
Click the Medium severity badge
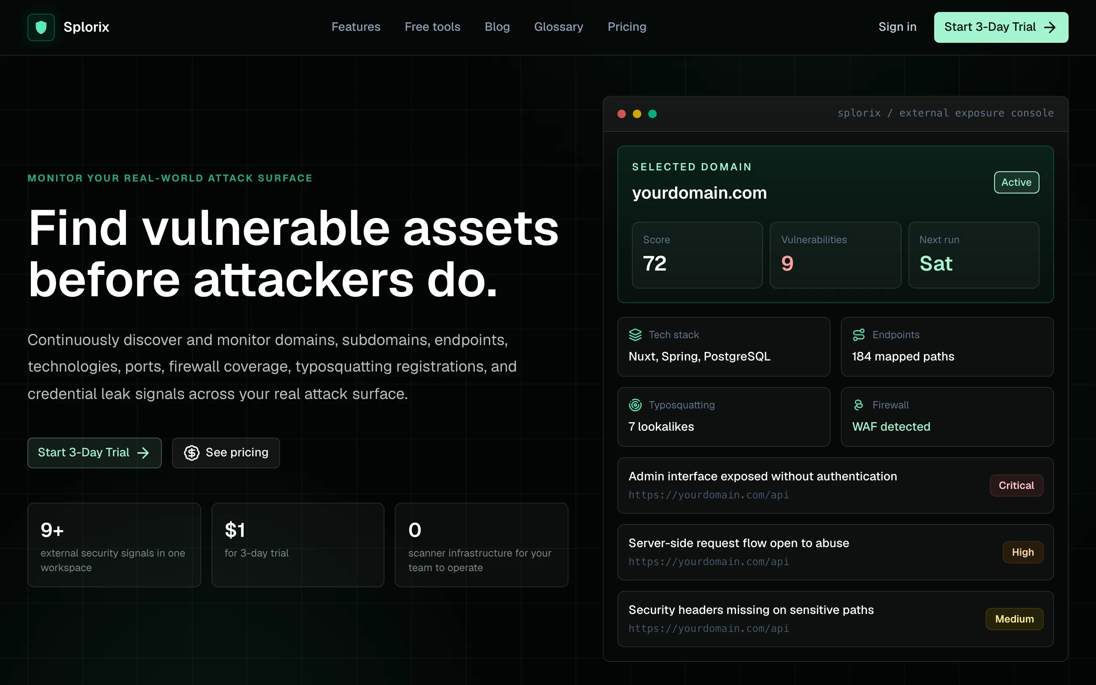pos(1014,619)
